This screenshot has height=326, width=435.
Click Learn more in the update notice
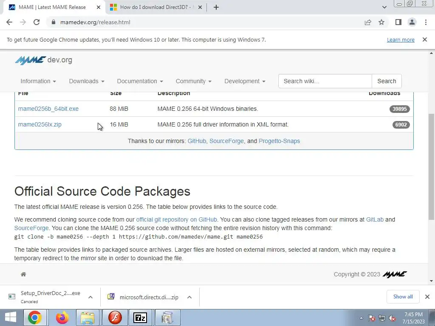click(x=401, y=39)
